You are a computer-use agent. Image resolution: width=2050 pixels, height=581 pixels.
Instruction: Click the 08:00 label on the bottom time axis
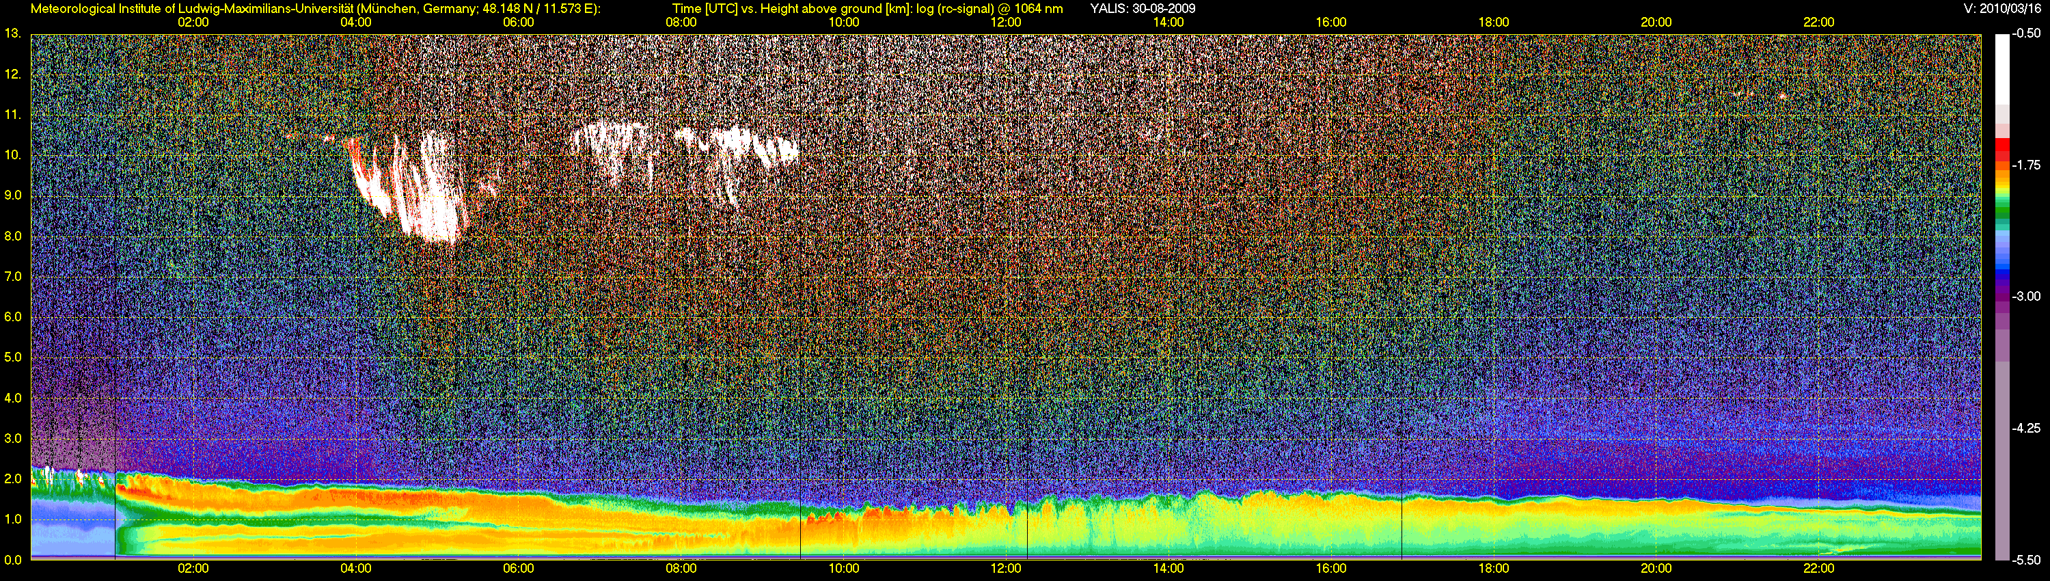[681, 568]
